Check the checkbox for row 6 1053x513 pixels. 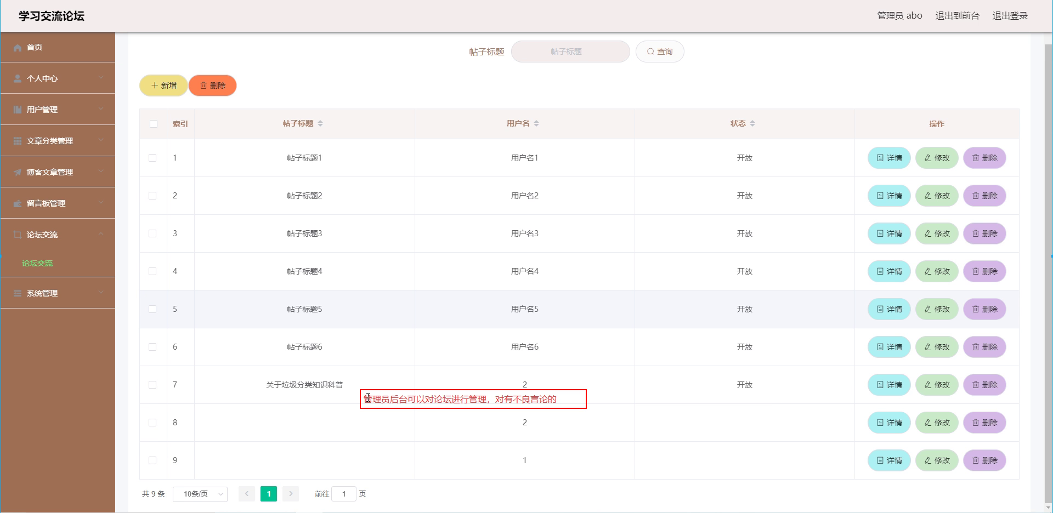152,347
